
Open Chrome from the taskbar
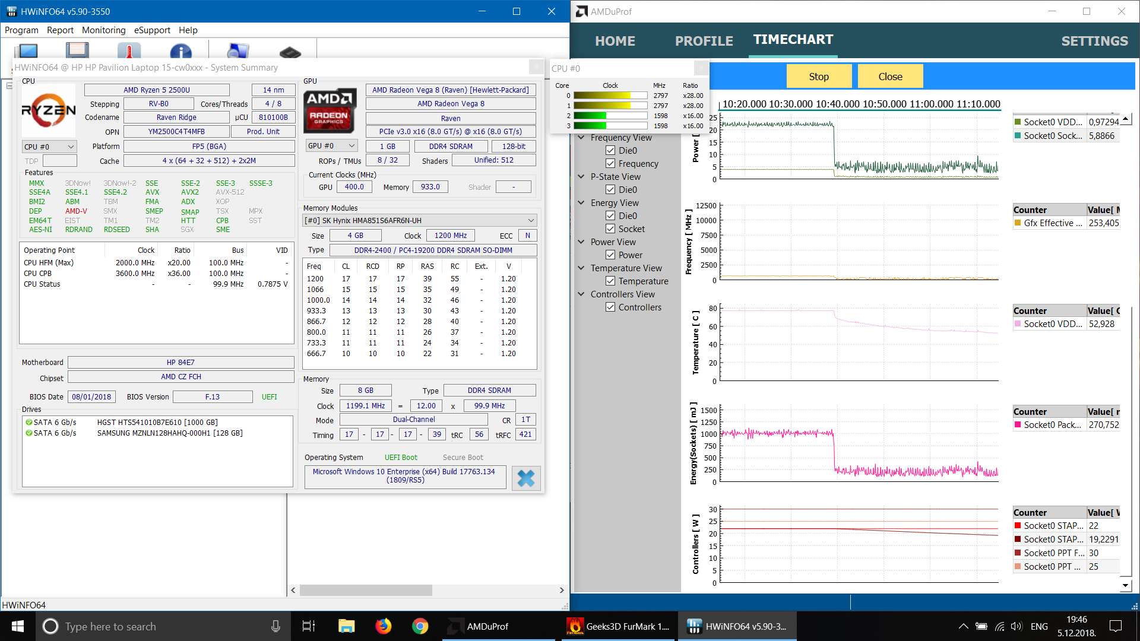[x=420, y=626]
